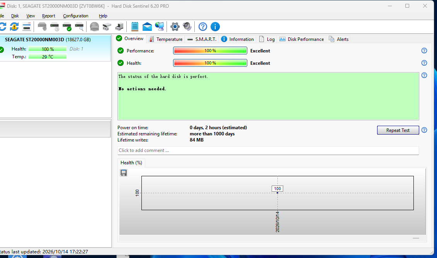The image size is (437, 258).
Task: Switch to the Log tab
Action: click(267, 39)
